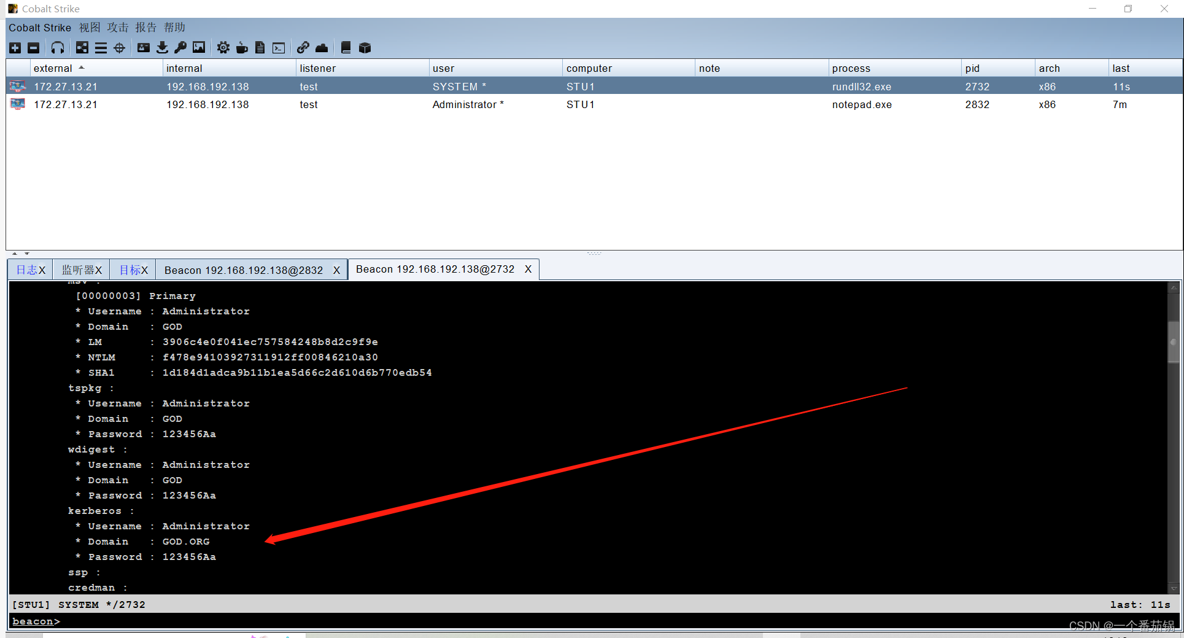Sort sessions by pid column header
The image size is (1184, 638).
[998, 68]
